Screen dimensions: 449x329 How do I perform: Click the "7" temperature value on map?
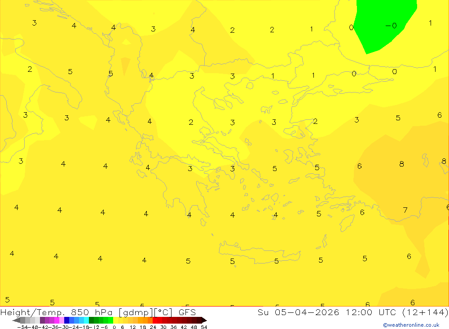tap(405, 210)
